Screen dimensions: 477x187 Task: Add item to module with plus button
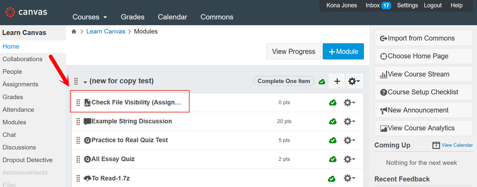(x=337, y=81)
